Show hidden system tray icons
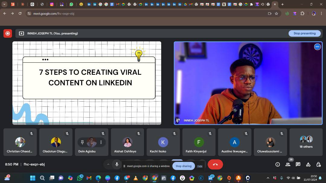Viewport: 326px width, 183px height. 268,178
